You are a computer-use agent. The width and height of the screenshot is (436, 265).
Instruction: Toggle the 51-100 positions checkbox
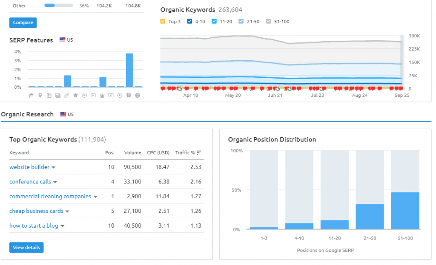pyautogui.click(x=268, y=21)
